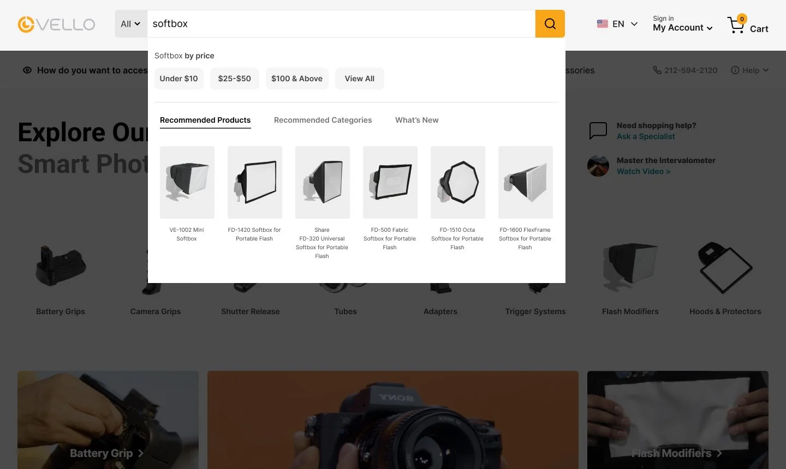This screenshot has width=786, height=469.
Task: Click the Help question mark icon
Action: point(735,70)
